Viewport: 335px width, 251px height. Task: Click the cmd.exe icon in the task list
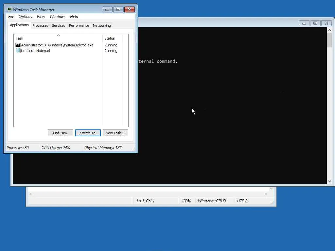[x=18, y=45]
